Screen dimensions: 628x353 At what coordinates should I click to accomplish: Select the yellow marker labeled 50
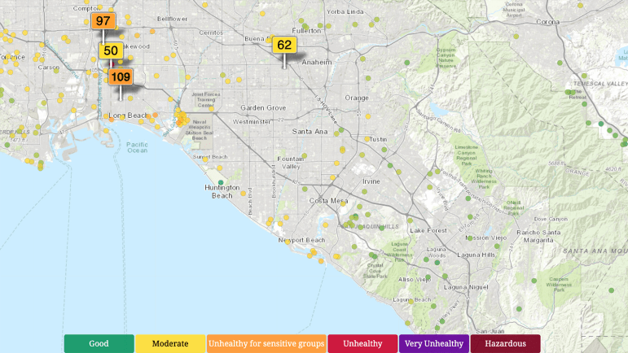(111, 50)
